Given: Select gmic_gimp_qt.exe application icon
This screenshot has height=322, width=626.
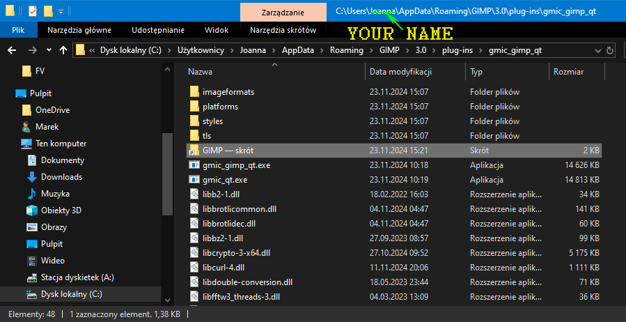Looking at the screenshot, I should click(194, 165).
